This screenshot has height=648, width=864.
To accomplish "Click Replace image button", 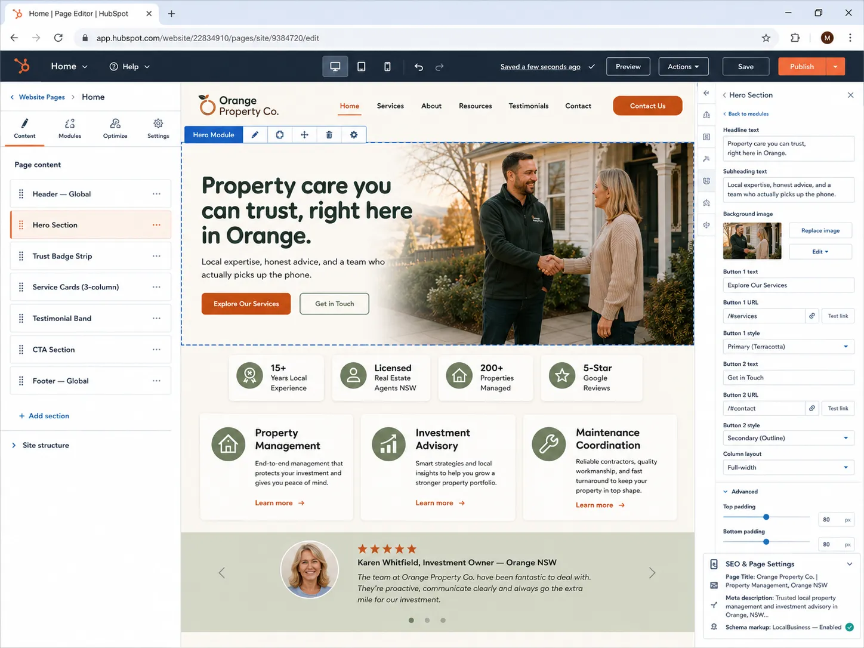I will click(820, 230).
